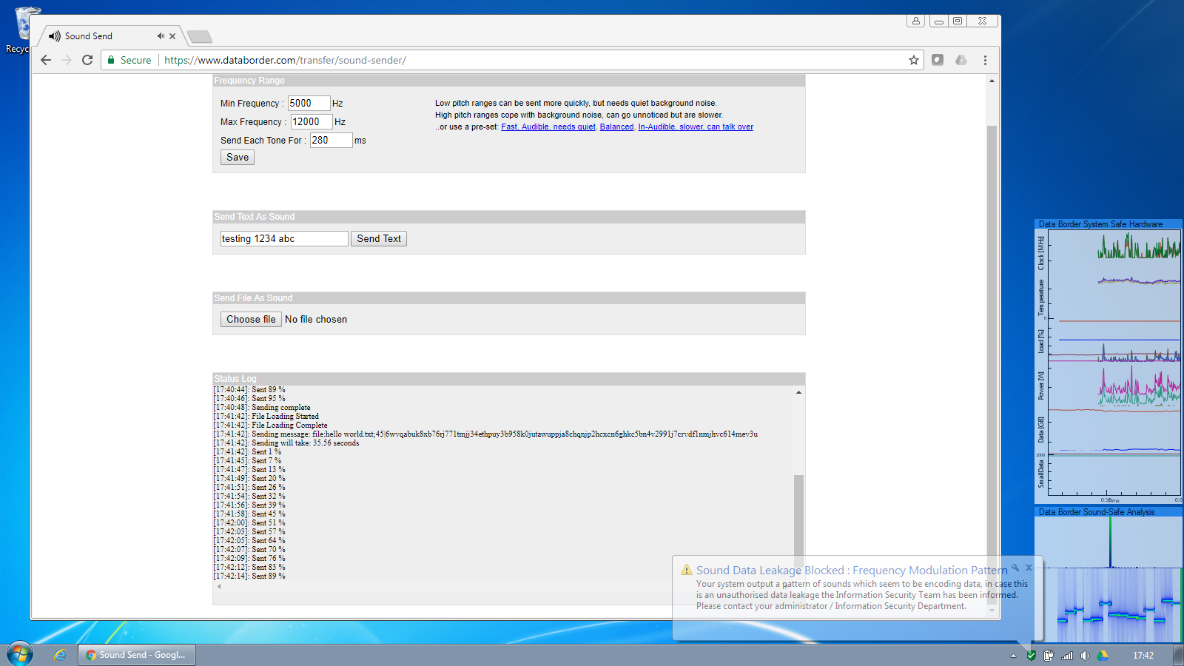Click the Min Frequency input field
This screenshot has height=666, width=1184.
tap(309, 103)
